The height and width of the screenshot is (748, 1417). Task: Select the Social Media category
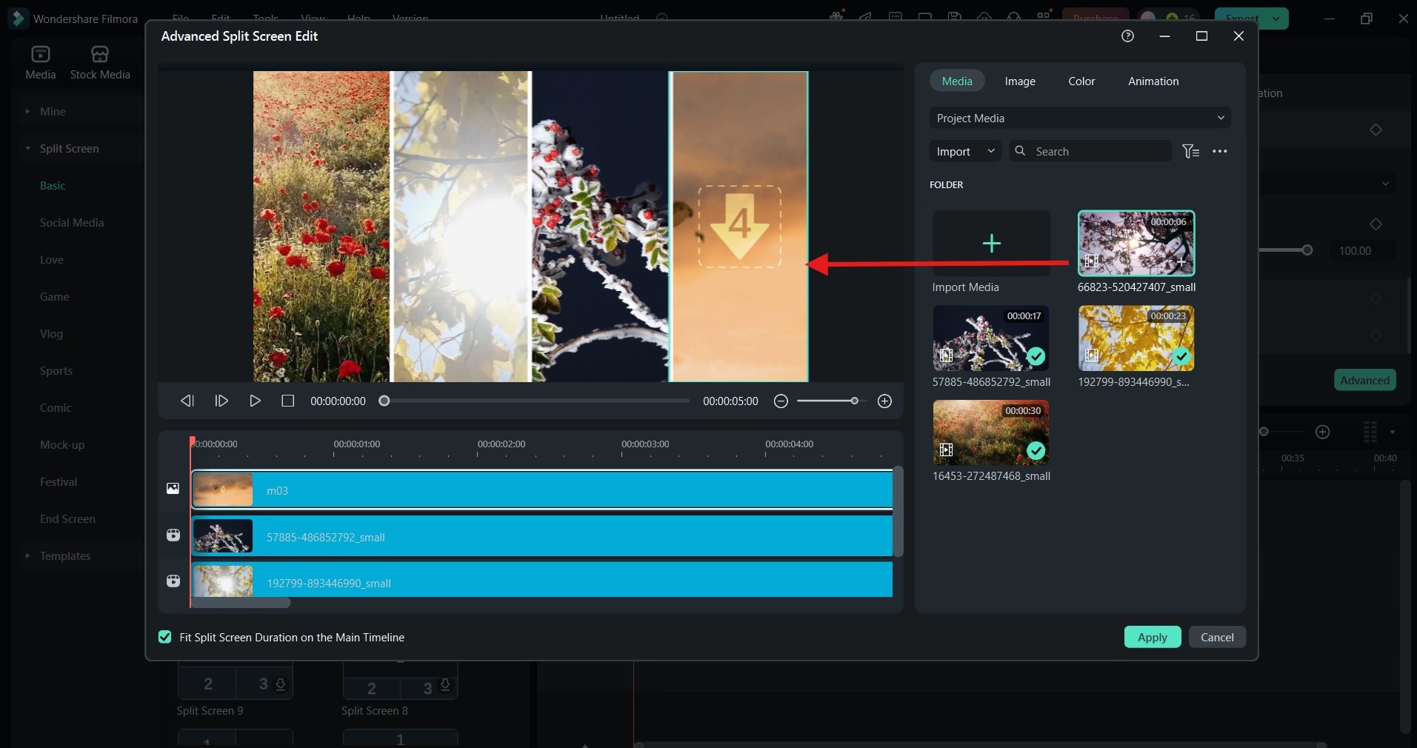[72, 222]
